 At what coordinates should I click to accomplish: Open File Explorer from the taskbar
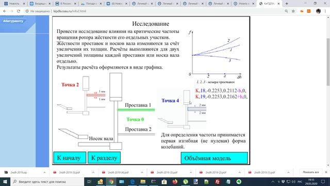143,181
